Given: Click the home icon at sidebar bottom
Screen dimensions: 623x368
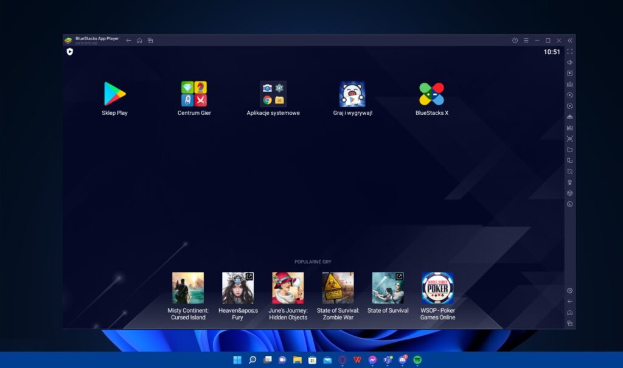Looking at the screenshot, I should tap(569, 313).
